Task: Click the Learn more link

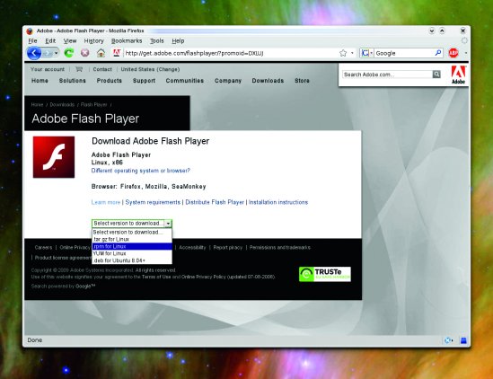Action: 106,202
